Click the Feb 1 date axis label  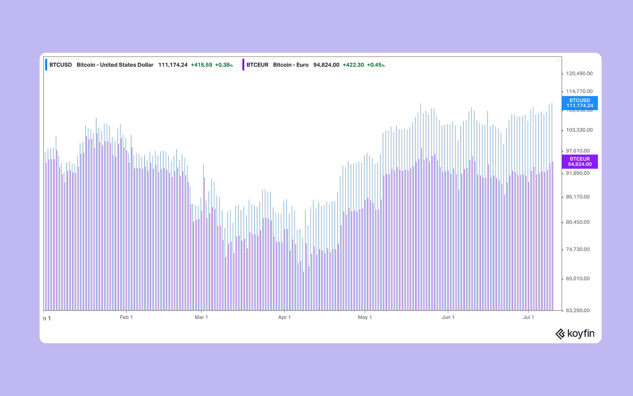click(x=126, y=317)
